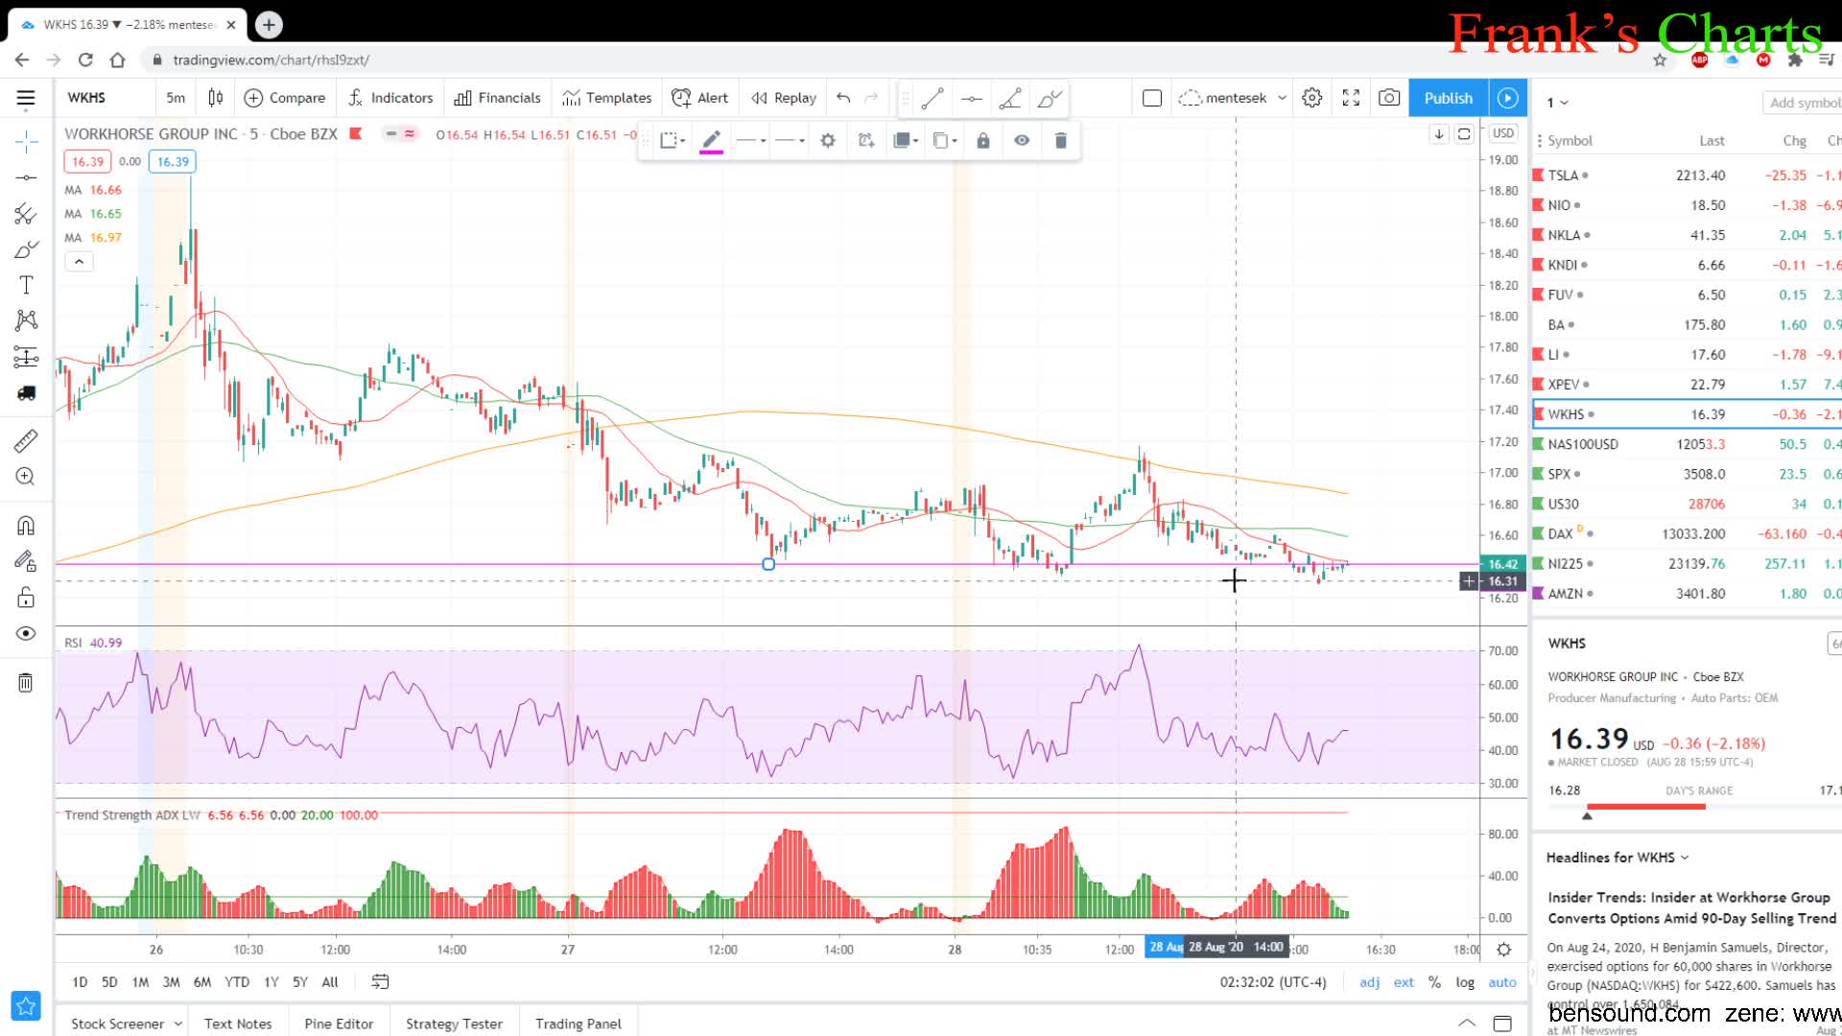Click the Add symbol input field
The image size is (1842, 1036).
1802,103
